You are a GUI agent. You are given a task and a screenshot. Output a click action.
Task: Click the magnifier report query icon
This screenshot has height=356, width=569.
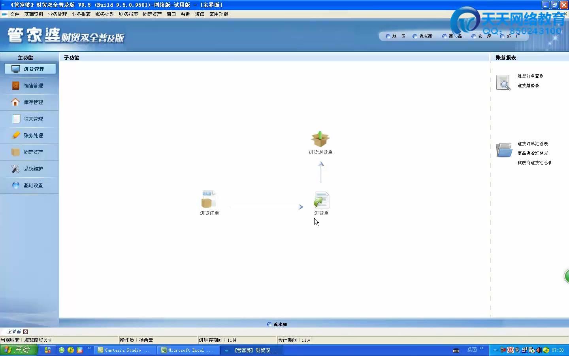(x=503, y=82)
